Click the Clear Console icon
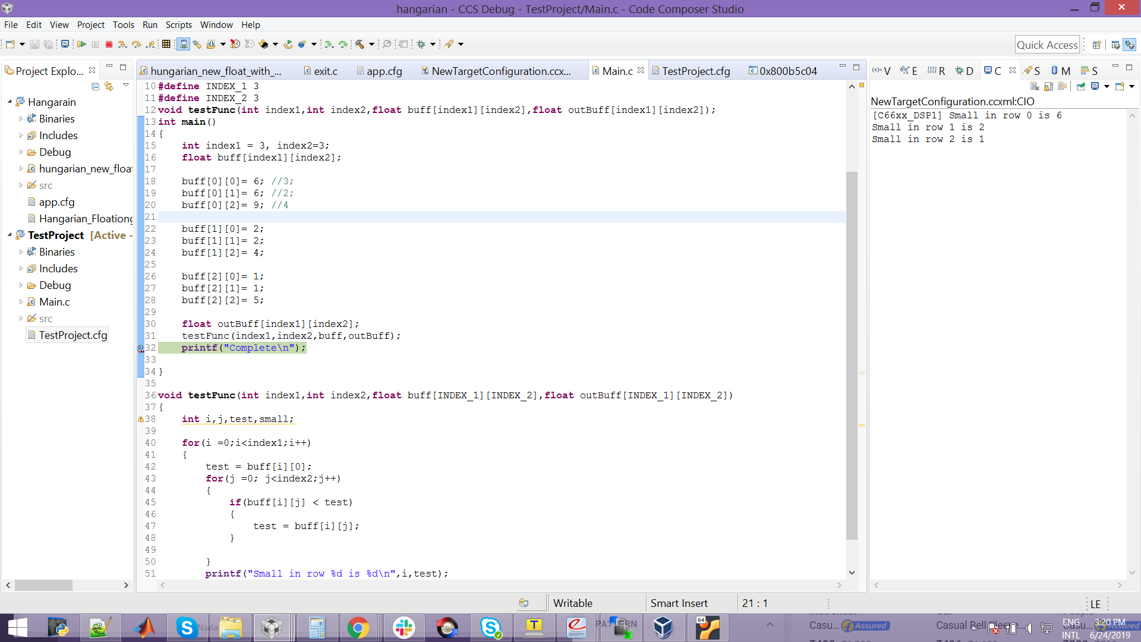The image size is (1141, 642). (x=1035, y=87)
